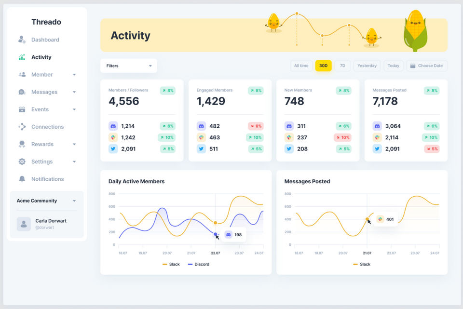Expand the Settings submenu arrow

point(74,161)
